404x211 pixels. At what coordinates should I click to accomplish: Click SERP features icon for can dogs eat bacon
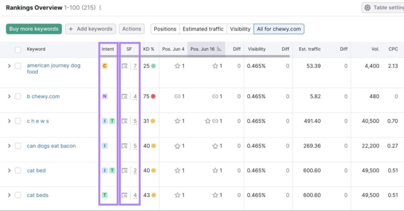pyautogui.click(x=125, y=146)
